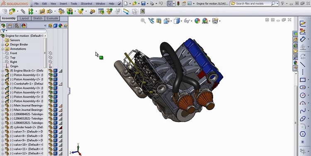Click the Save icon in toolbar

(x=143, y=3)
